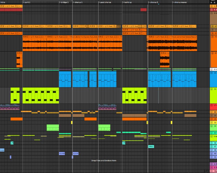217x173 pixels.
Task: Expand group track 17 fold icon
Action: tap(212, 105)
